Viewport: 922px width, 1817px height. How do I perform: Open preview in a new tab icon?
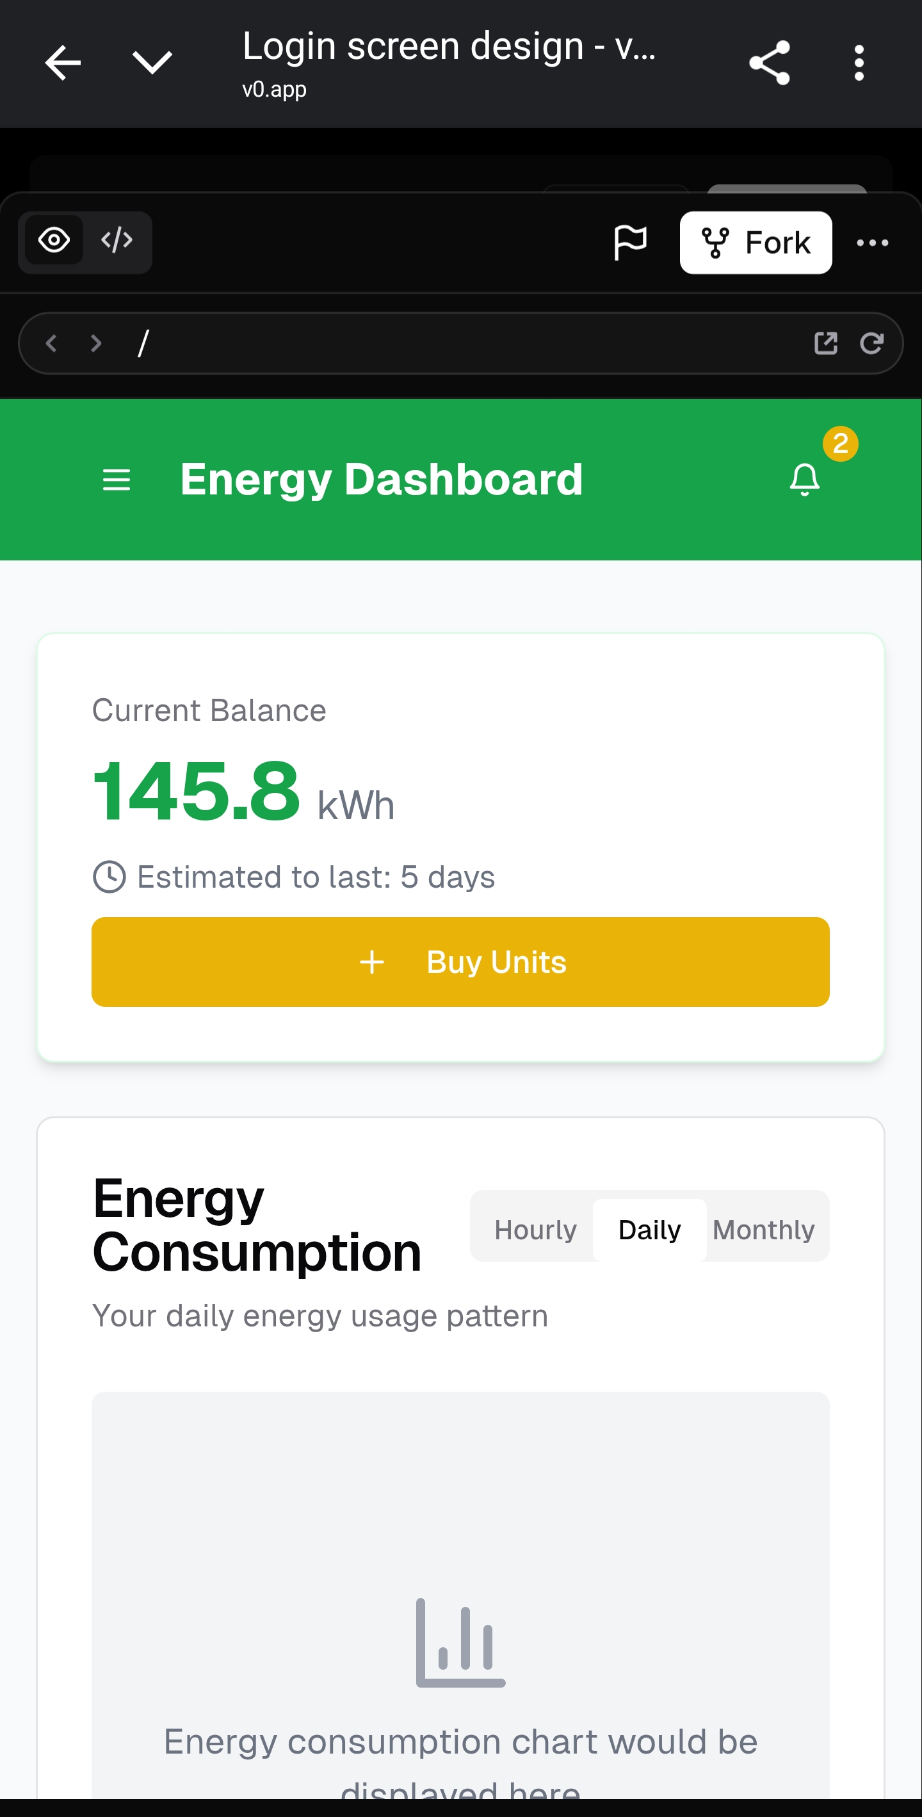coord(825,343)
